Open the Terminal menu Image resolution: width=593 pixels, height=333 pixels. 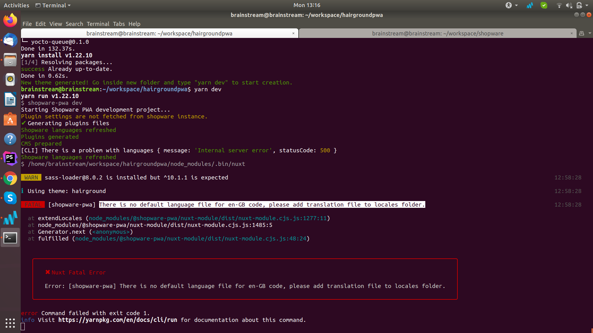pos(98,24)
